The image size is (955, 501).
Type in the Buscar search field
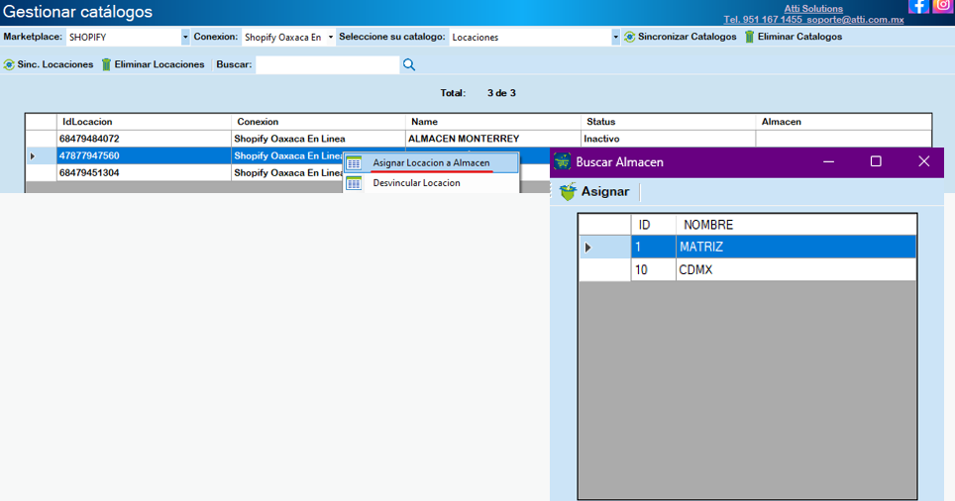pos(327,64)
